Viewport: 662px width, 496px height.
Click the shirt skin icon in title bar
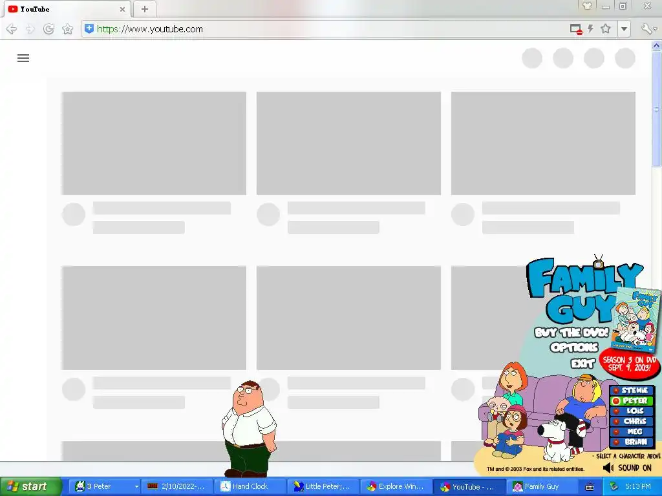(587, 6)
